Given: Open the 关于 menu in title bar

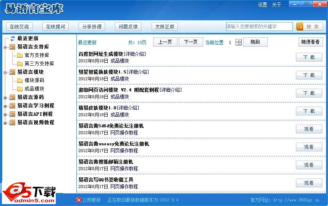Looking at the screenshot, I should click(276, 5).
